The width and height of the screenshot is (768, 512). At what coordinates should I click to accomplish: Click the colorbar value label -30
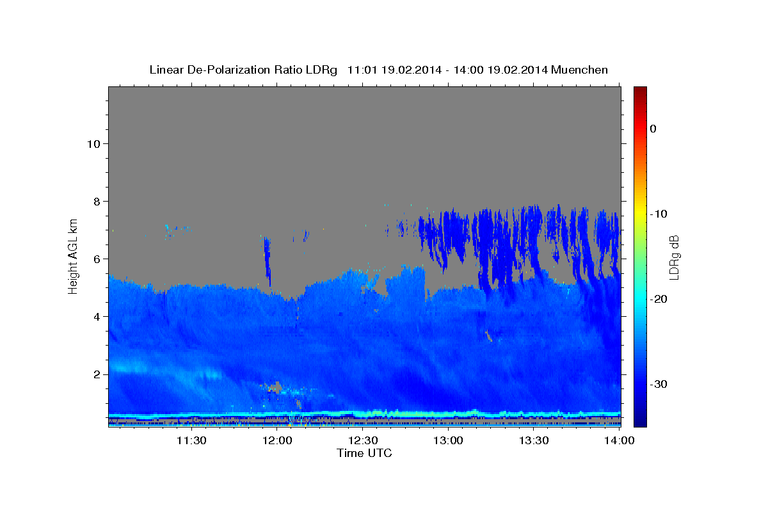pyautogui.click(x=659, y=384)
